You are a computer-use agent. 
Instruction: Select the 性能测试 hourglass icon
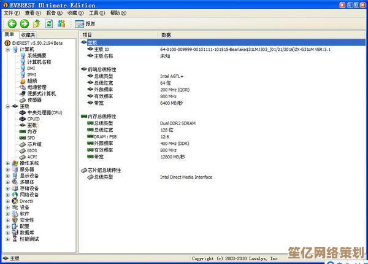coord(15,239)
